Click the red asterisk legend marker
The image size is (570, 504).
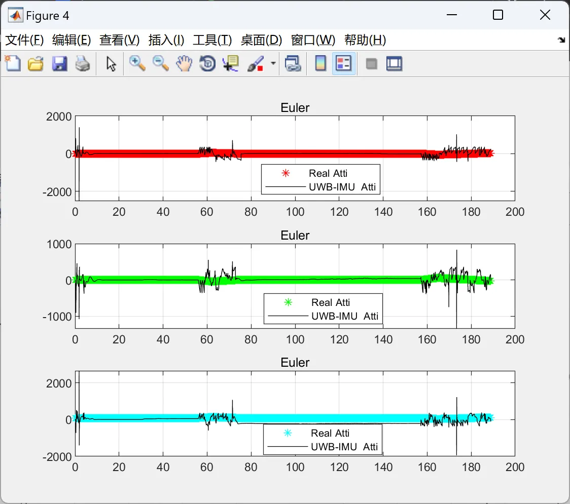(286, 173)
